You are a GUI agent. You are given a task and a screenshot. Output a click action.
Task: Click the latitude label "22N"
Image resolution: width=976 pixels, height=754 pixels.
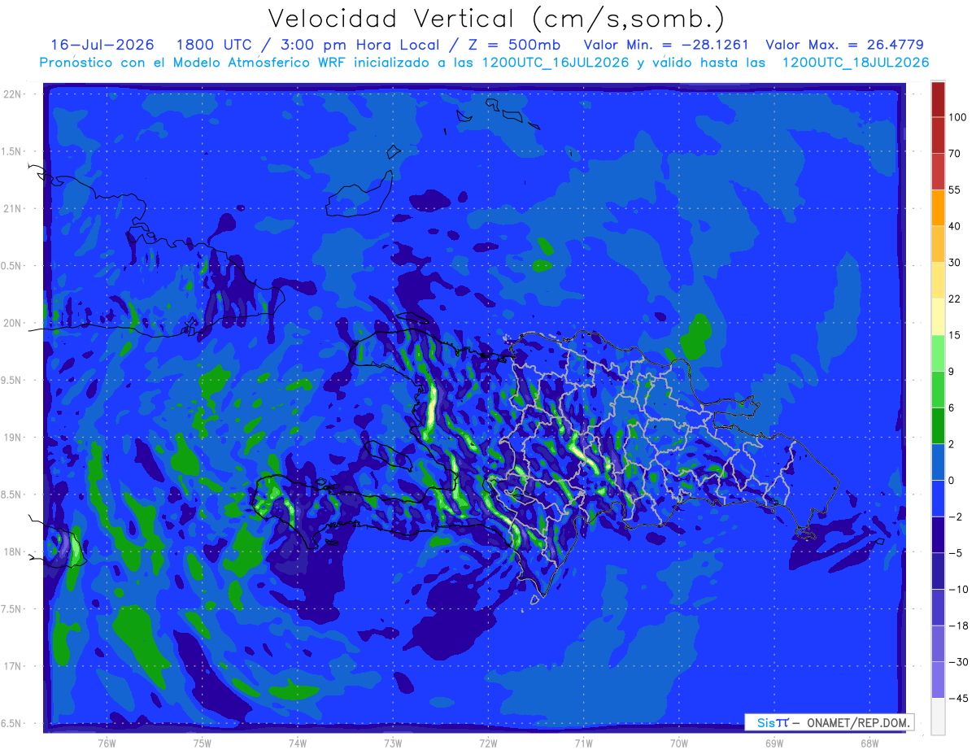coord(13,94)
